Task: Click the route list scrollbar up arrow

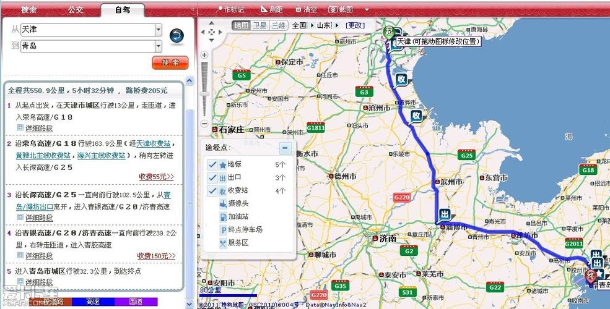Action: coord(190,81)
